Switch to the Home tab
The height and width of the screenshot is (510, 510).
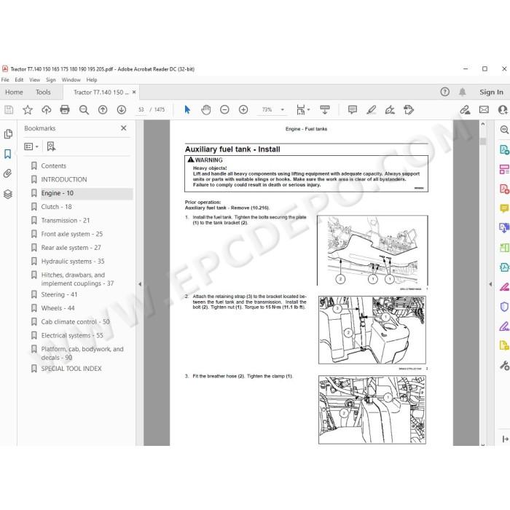[x=14, y=93]
